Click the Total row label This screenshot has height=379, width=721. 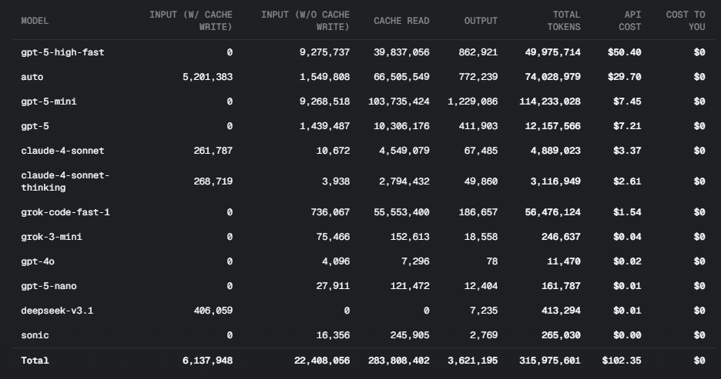(x=35, y=361)
